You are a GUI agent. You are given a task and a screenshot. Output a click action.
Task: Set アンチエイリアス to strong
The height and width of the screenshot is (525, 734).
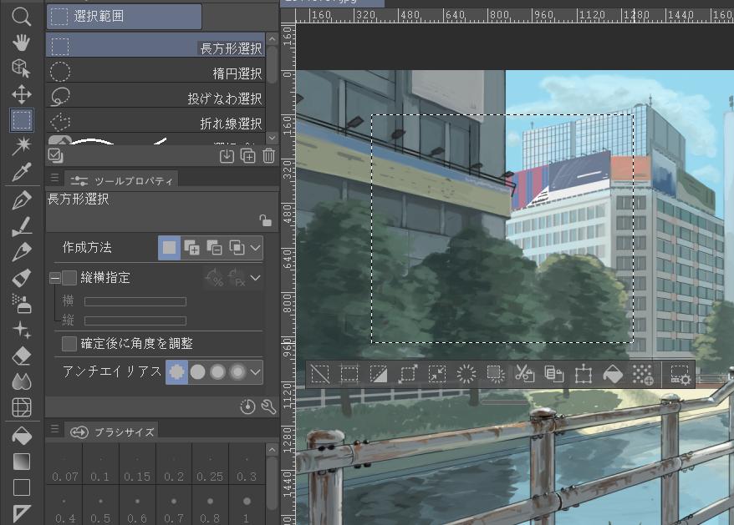coord(237,372)
